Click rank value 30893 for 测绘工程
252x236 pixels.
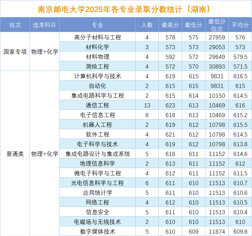pyautogui.click(x=217, y=66)
